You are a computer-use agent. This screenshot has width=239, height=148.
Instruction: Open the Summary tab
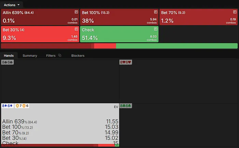(x=30, y=56)
